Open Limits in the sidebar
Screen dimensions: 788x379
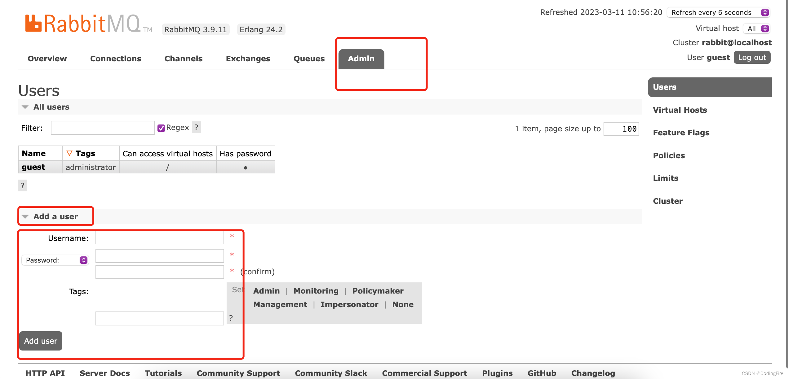coord(666,178)
